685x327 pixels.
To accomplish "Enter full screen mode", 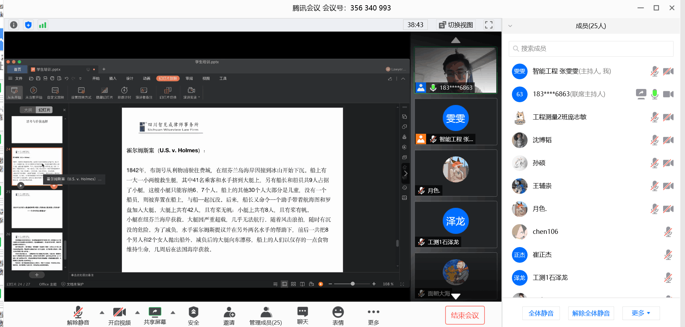I will click(489, 25).
